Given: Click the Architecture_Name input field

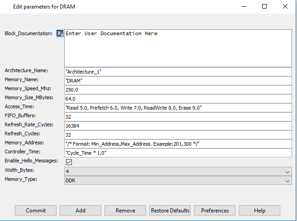Looking at the screenshot, I should coord(178,72).
